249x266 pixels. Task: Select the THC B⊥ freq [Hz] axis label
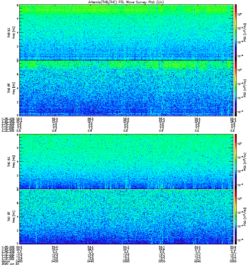pyautogui.click(x=11, y=162)
